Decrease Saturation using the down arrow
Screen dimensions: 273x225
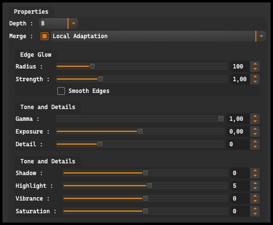tap(255, 214)
